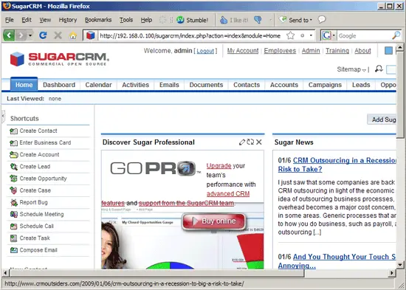The height and width of the screenshot is (290, 406).
Task: Open the History menu
Action: pyautogui.click(x=68, y=20)
